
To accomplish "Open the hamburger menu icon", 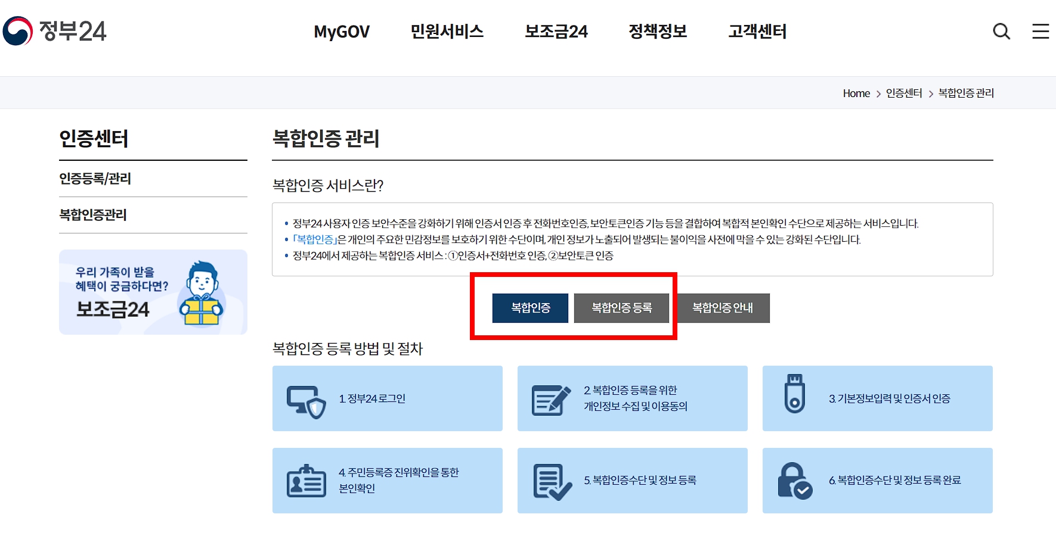I will (1040, 32).
